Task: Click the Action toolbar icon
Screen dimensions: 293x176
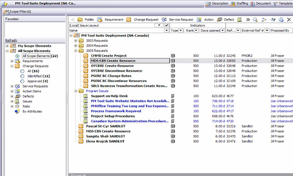Action: (199, 20)
